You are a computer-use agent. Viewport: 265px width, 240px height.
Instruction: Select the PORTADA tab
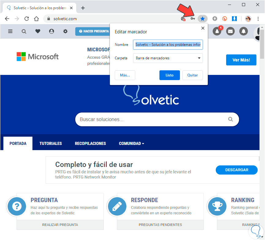18,143
